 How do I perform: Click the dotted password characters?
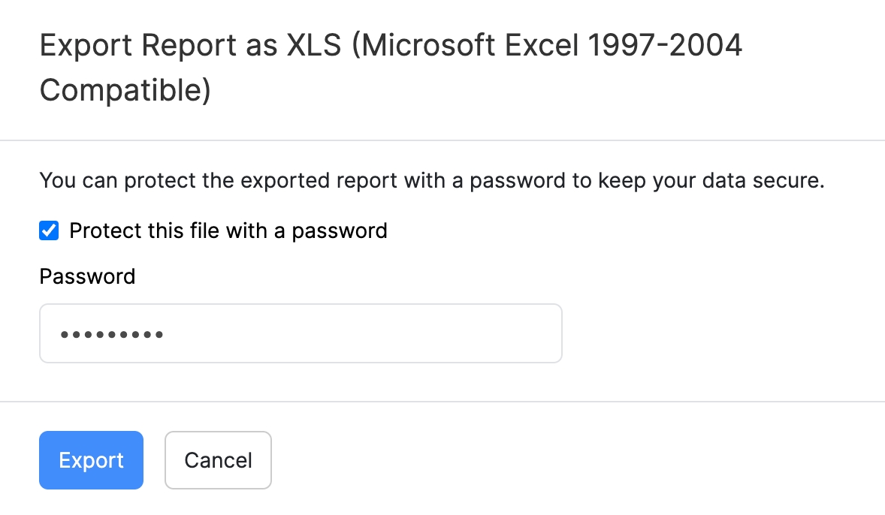click(x=111, y=333)
